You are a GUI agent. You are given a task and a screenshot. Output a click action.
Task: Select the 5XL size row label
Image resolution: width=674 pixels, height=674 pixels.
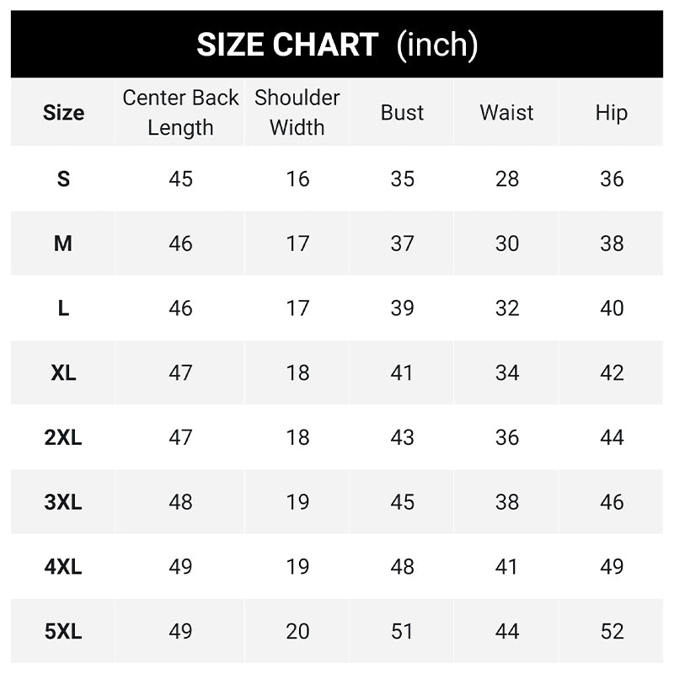(x=63, y=631)
